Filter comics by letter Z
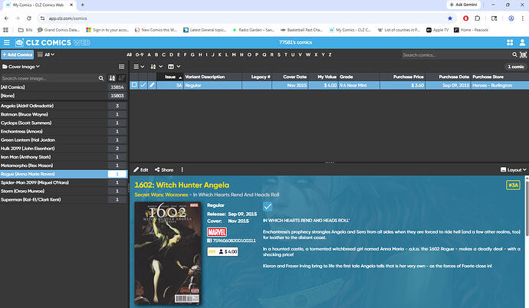529x308 pixels. (x=330, y=54)
